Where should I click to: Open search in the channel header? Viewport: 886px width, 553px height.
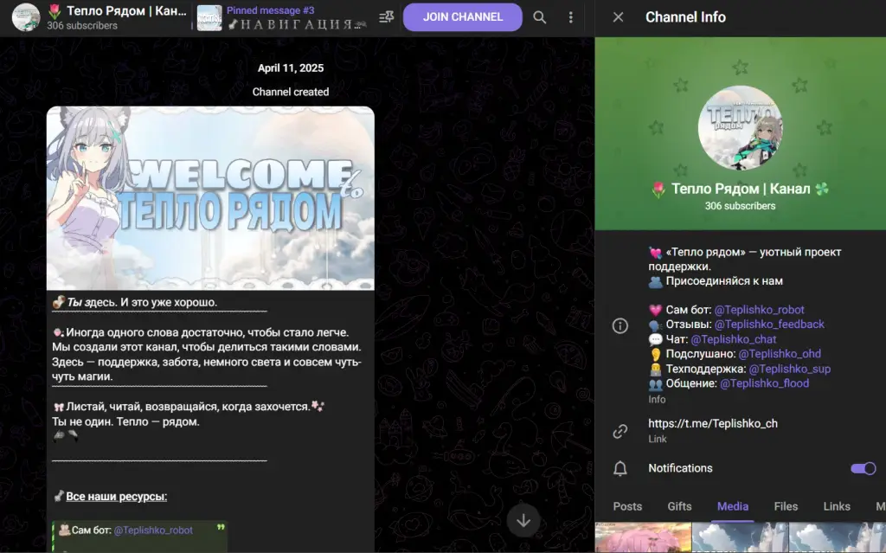pos(540,17)
